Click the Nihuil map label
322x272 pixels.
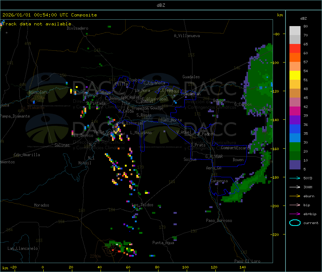[85, 163]
